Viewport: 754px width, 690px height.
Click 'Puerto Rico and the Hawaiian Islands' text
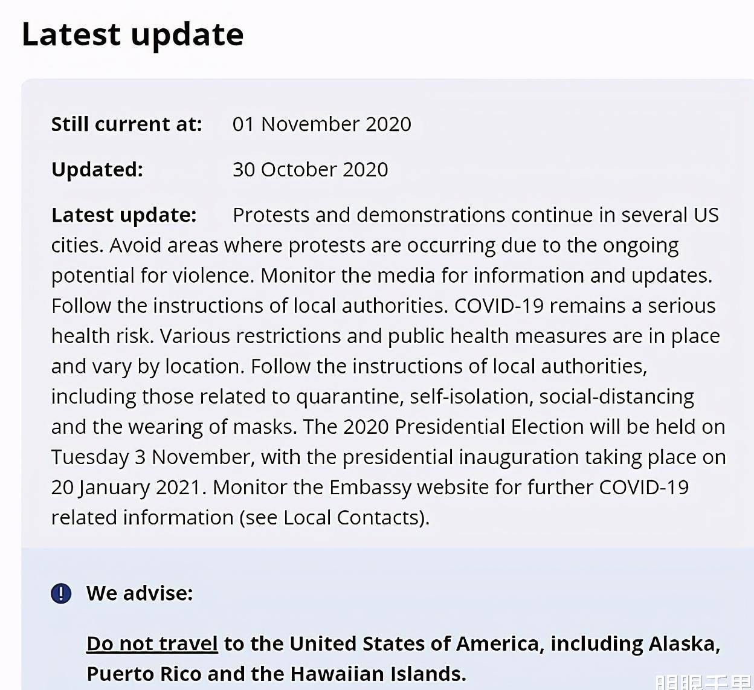pyautogui.click(x=276, y=674)
